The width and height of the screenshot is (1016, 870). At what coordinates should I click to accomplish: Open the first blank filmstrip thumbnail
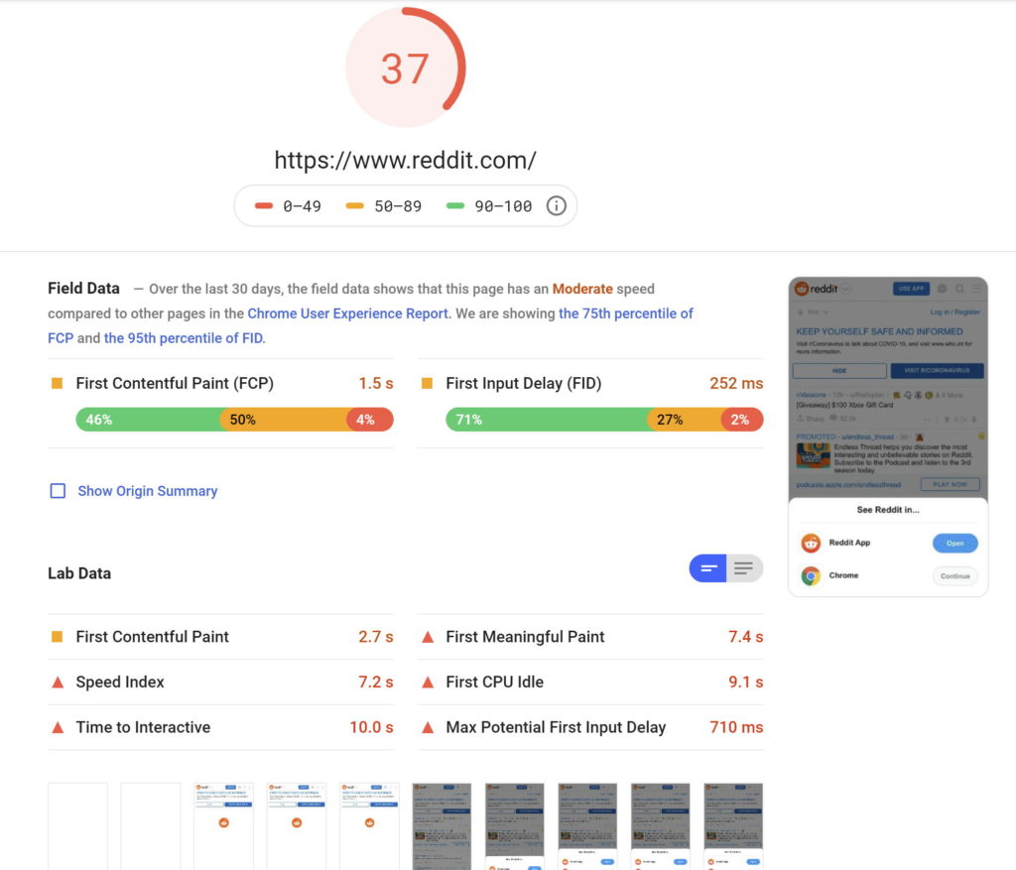pos(77,826)
